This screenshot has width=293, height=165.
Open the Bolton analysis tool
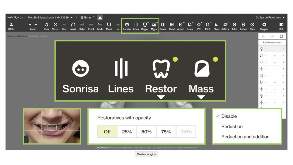point(243,26)
